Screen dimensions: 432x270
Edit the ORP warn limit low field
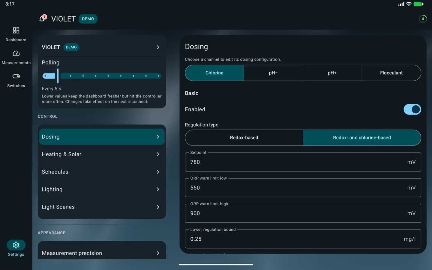[303, 188]
